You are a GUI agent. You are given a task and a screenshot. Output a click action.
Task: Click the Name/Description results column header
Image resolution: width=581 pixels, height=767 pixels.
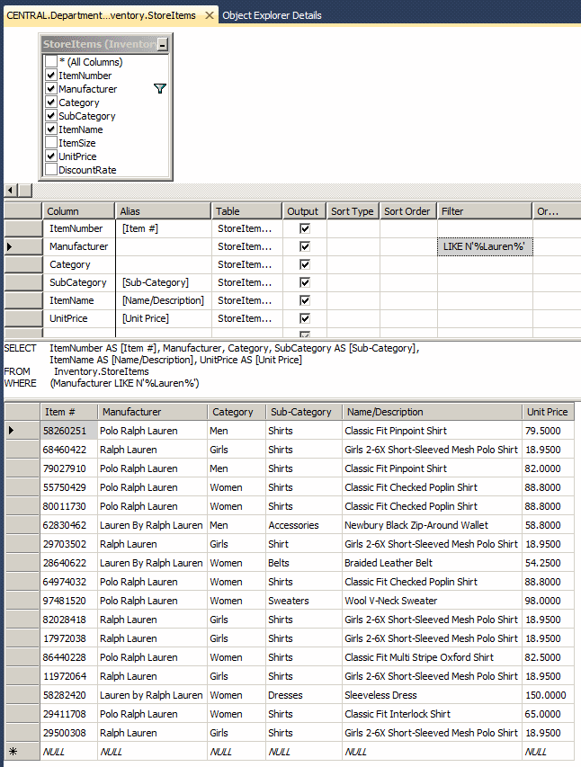click(433, 412)
